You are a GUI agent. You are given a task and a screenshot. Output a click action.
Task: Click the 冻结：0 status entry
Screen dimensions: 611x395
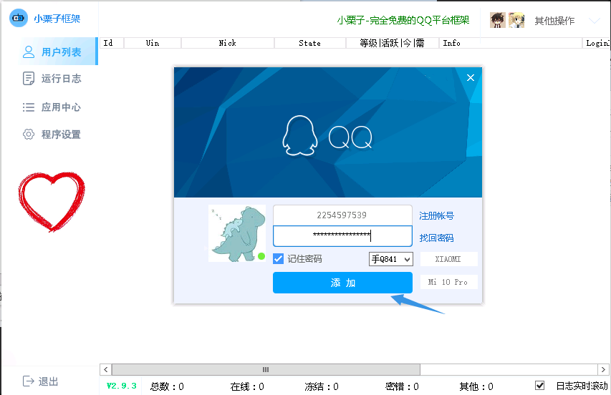click(322, 386)
